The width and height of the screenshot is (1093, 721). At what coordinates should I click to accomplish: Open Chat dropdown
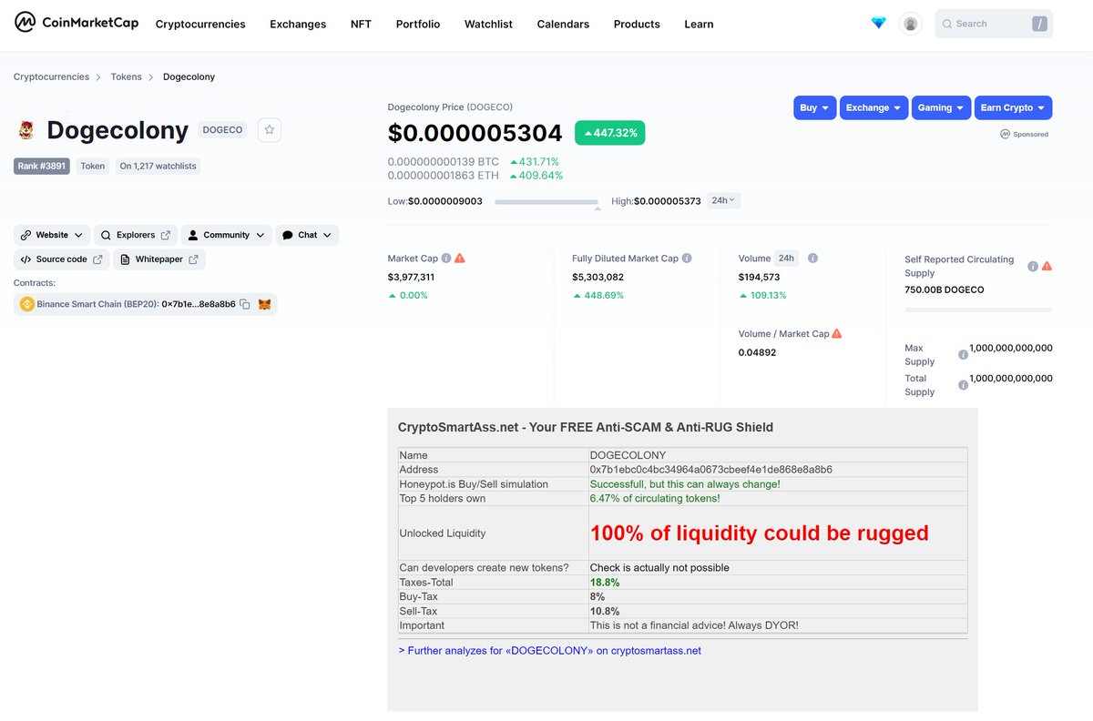pyautogui.click(x=307, y=235)
